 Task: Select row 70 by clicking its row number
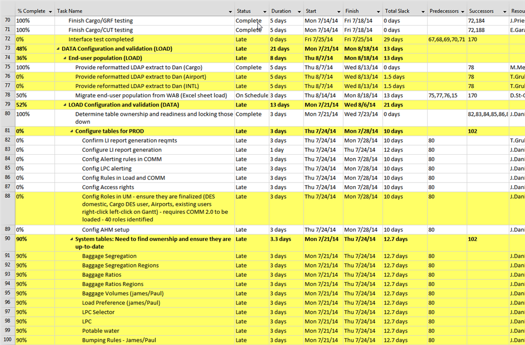click(x=7, y=21)
